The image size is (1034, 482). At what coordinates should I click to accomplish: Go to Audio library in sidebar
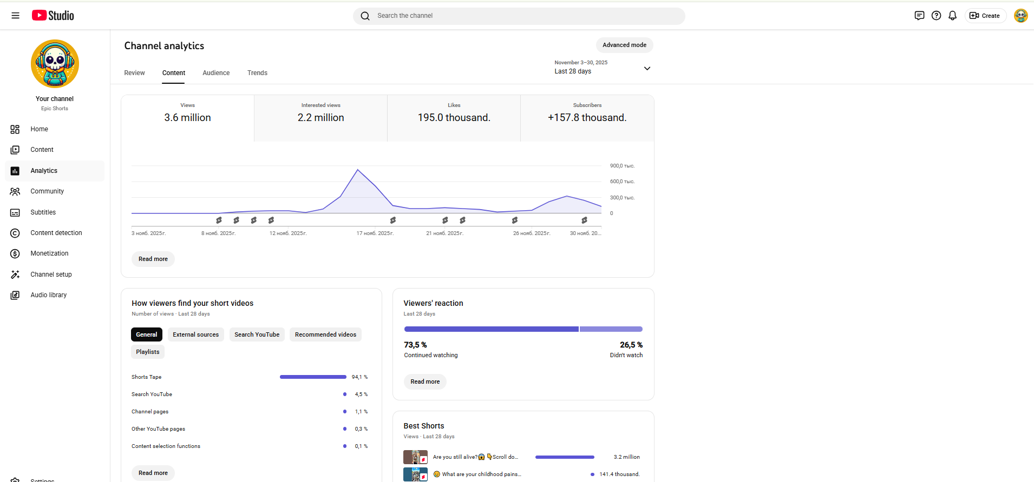pyautogui.click(x=48, y=295)
